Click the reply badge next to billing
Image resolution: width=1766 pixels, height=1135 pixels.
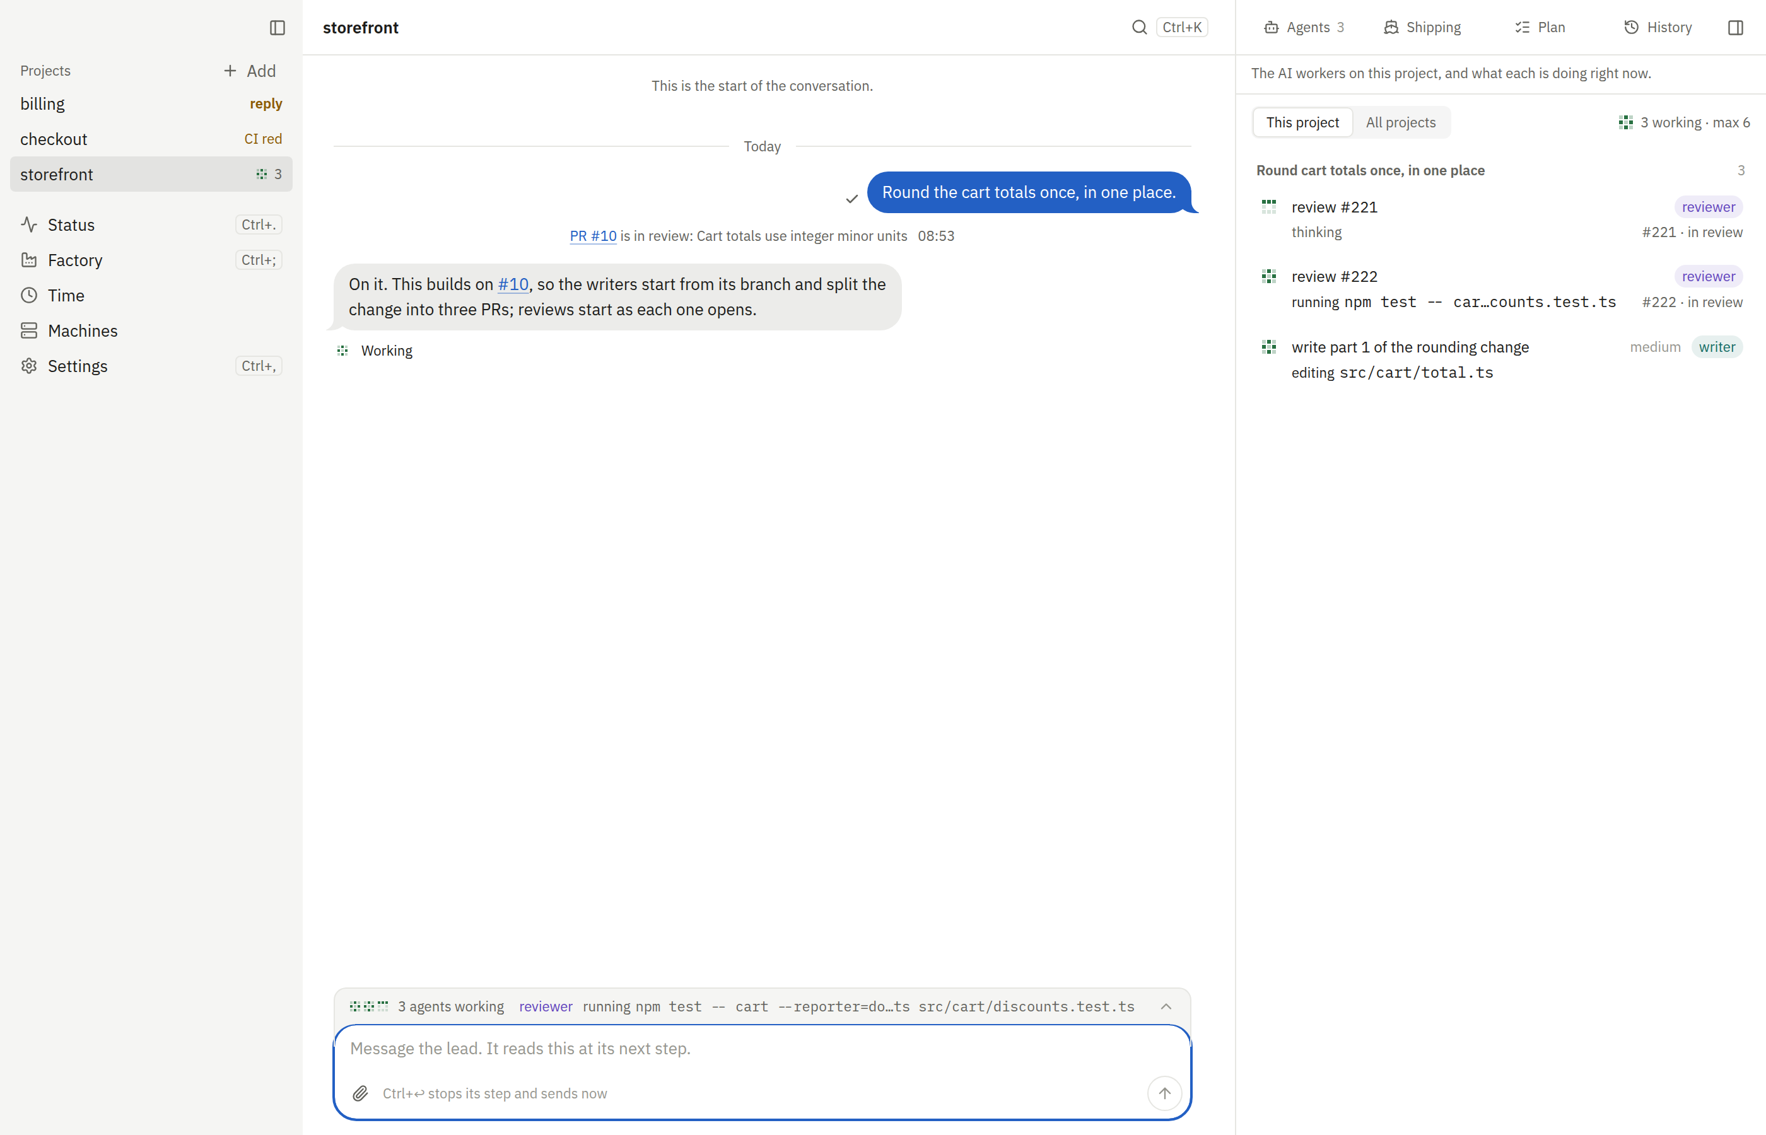(266, 104)
